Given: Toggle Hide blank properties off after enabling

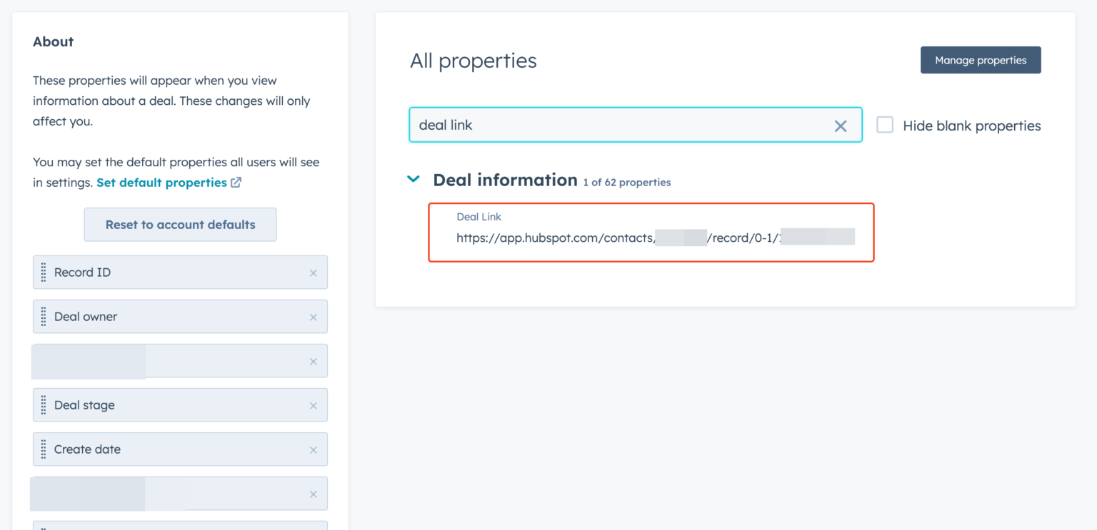Looking at the screenshot, I should 885,124.
